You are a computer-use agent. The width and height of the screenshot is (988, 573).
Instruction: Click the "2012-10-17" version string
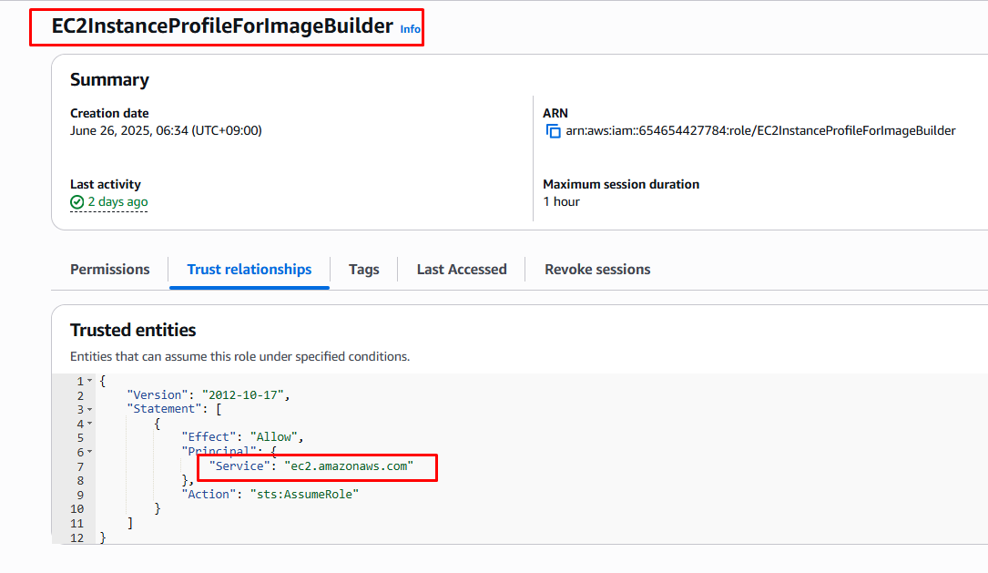pyautogui.click(x=244, y=395)
